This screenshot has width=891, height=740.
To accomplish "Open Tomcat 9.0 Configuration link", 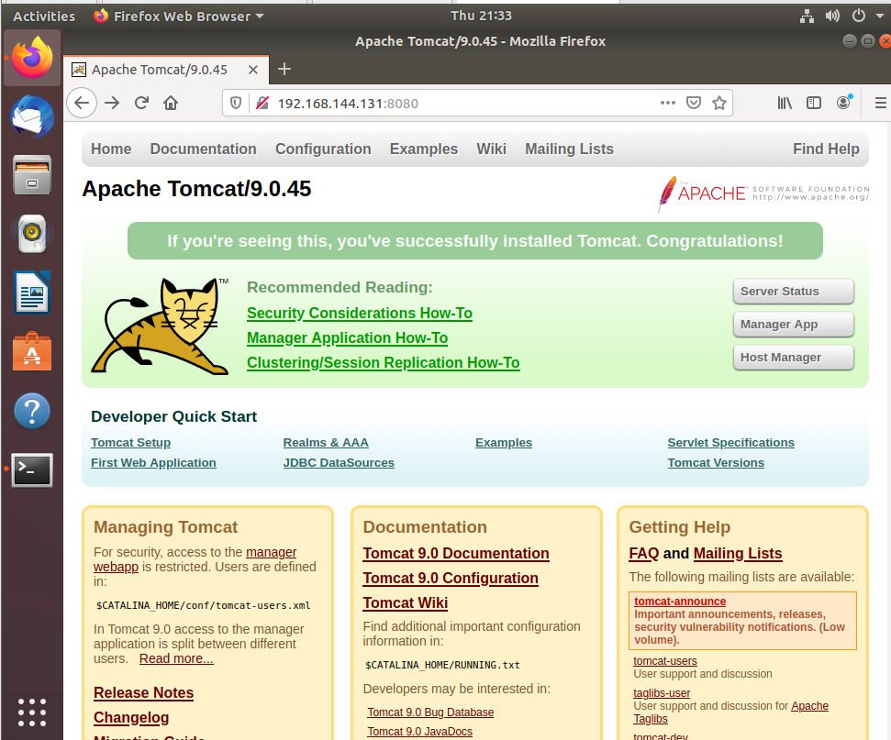I will 450,578.
